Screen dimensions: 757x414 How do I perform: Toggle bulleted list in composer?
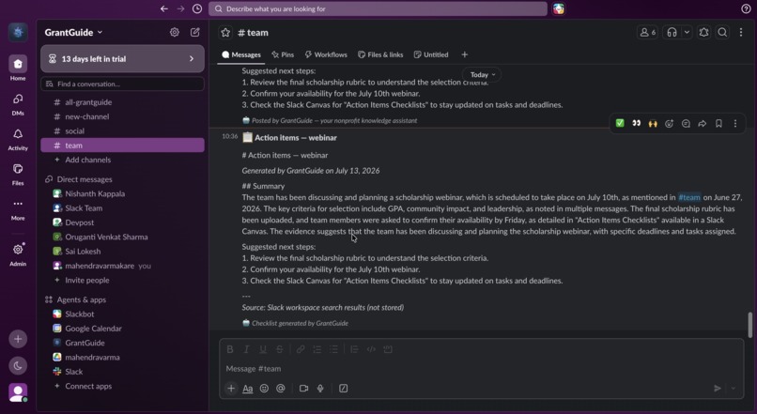pyautogui.click(x=333, y=349)
